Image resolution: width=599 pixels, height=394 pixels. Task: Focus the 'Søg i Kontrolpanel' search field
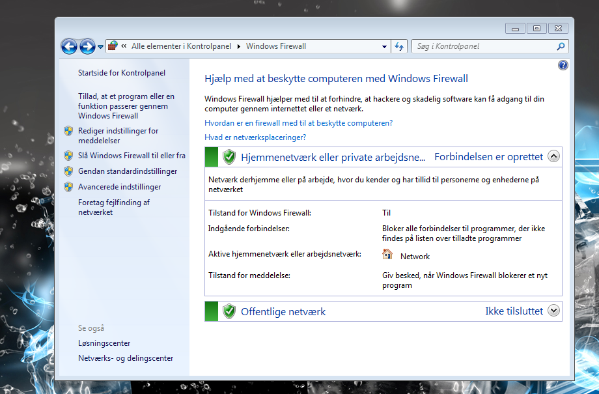pyautogui.click(x=490, y=46)
